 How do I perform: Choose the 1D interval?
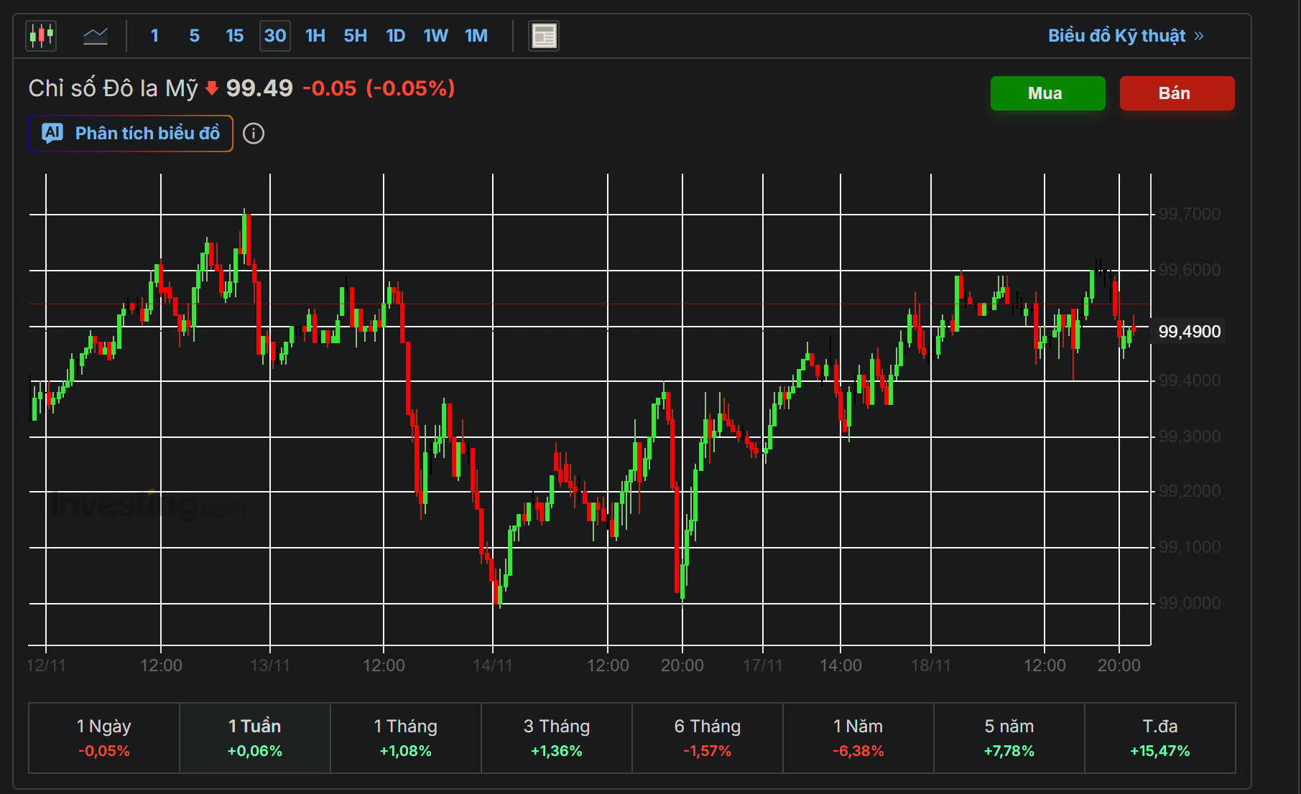point(395,36)
